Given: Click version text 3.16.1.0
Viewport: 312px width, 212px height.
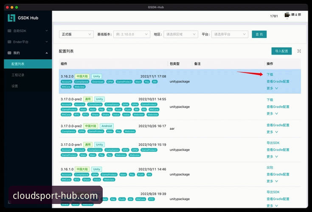Looking at the screenshot, I should click(x=67, y=169).
